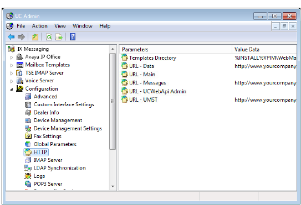This screenshot has height=205, width=301.
Task: Click the Voice Server icon
Action: pos(20,81)
